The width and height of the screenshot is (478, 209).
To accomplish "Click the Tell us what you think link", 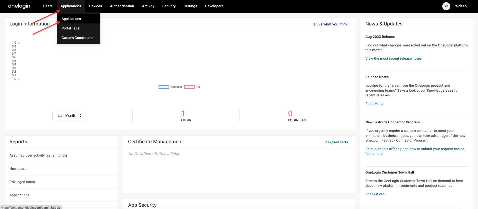I will pyautogui.click(x=330, y=24).
